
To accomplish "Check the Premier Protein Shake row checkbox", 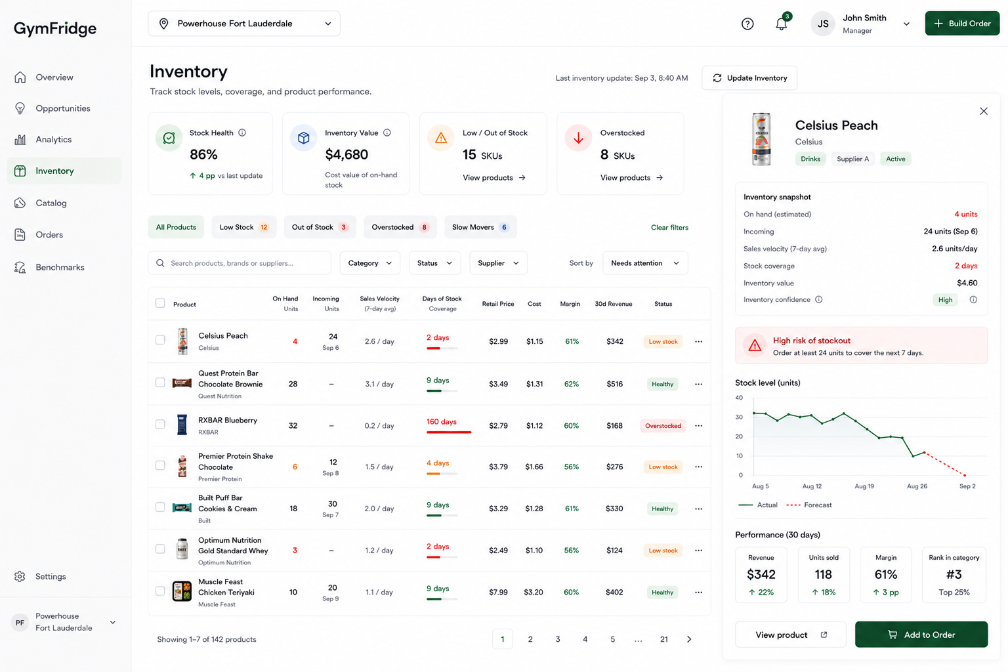I will (160, 465).
